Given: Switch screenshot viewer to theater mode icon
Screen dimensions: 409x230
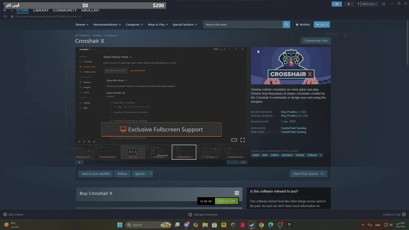Looking at the screenshot, I should 234,140.
